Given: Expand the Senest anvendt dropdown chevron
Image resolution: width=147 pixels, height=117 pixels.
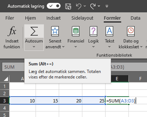Looking at the screenshot, I should tap(63, 47).
